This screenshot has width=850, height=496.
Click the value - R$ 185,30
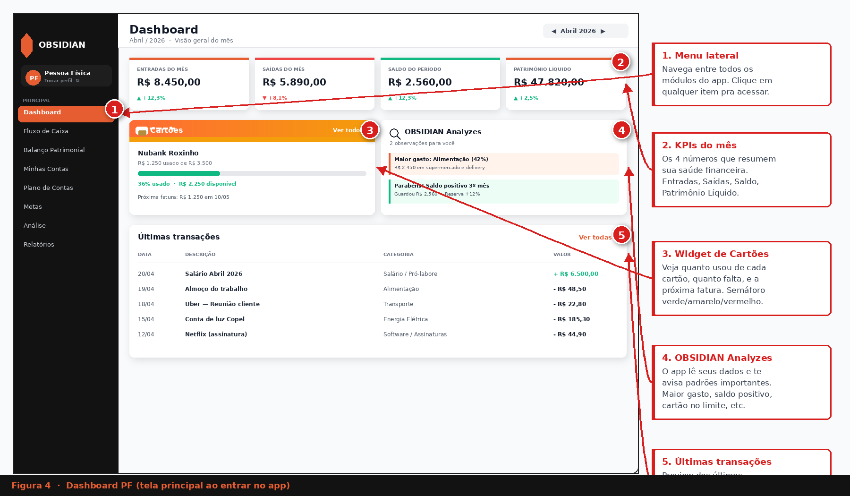571,319
